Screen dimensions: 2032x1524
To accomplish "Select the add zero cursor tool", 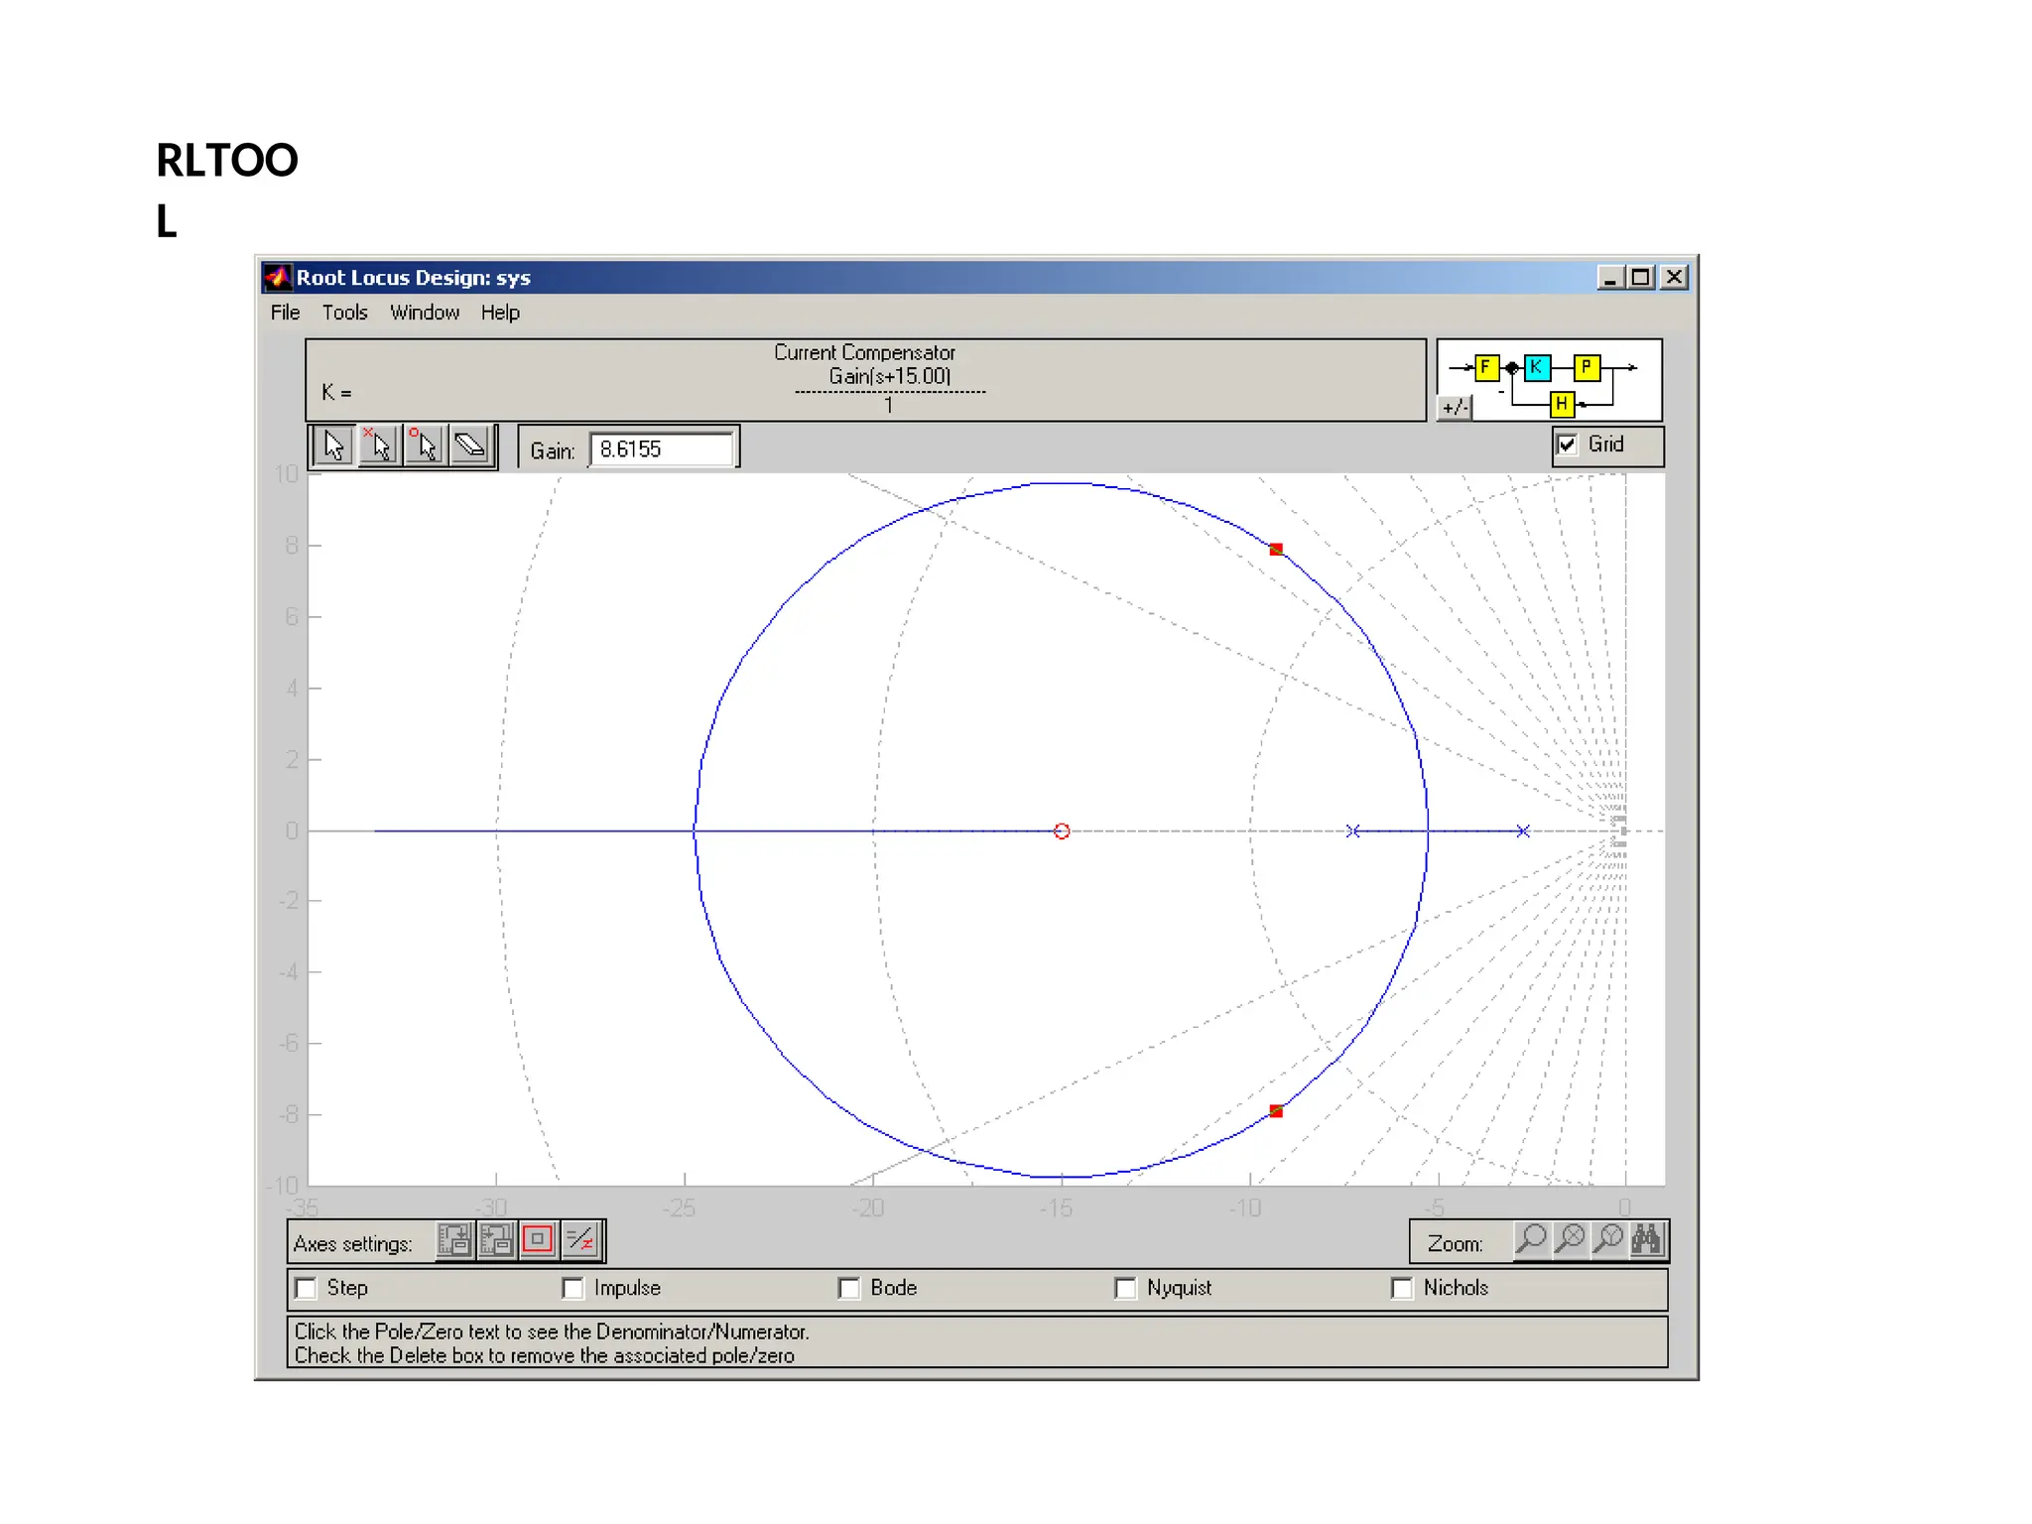I will click(x=425, y=445).
